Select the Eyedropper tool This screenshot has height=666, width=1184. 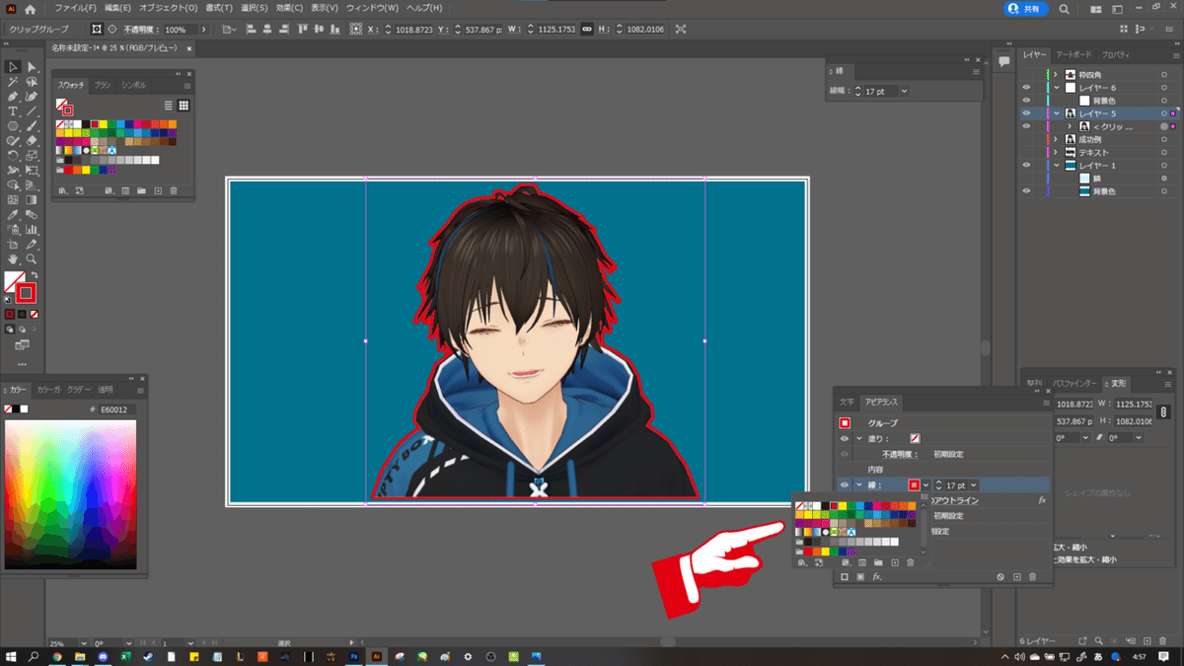13,215
